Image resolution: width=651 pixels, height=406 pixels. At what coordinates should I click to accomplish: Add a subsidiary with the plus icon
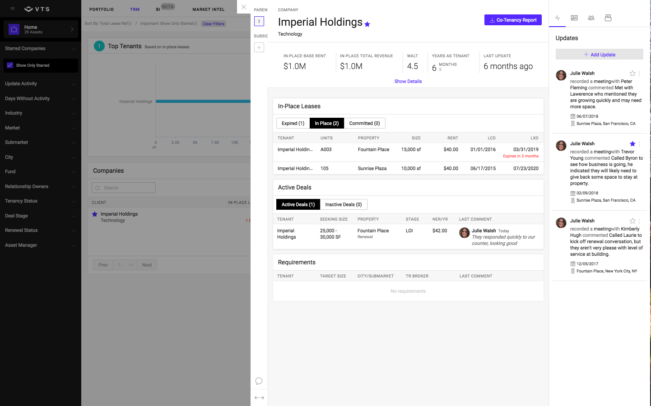coord(259,47)
